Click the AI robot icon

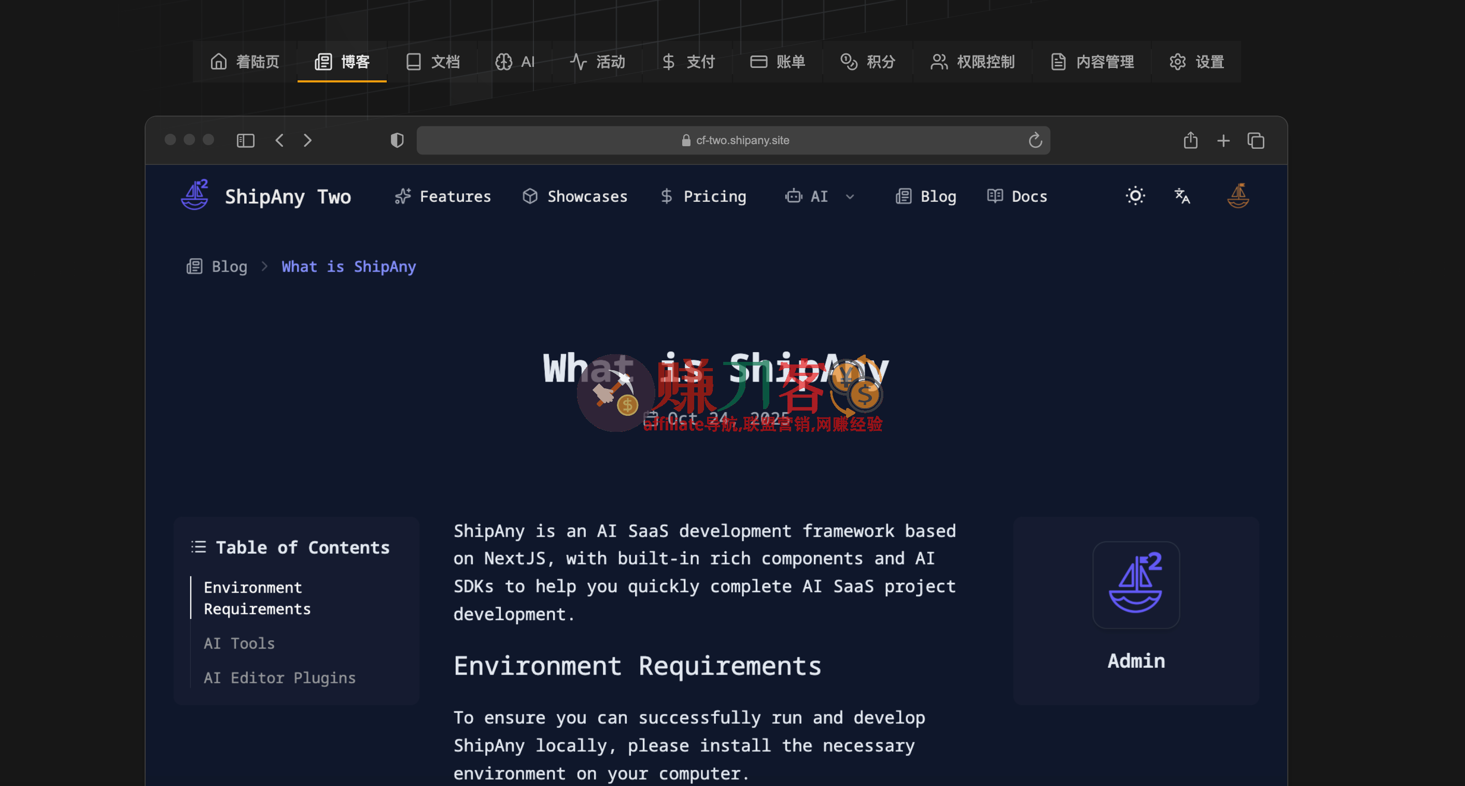[793, 196]
